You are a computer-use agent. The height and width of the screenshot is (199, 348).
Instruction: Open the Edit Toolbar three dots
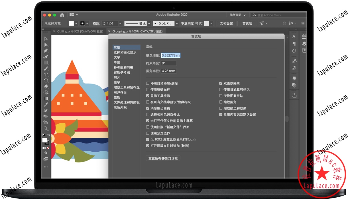click(x=46, y=167)
